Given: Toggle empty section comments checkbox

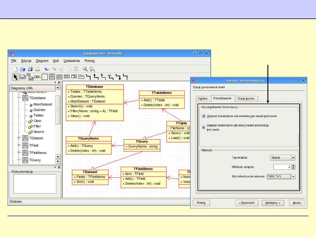Looking at the screenshot, I should click(x=204, y=127).
